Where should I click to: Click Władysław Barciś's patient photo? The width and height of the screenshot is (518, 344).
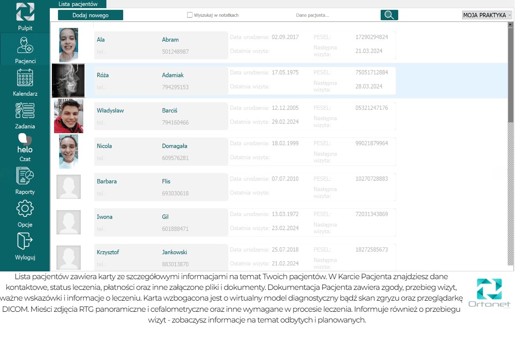click(69, 116)
